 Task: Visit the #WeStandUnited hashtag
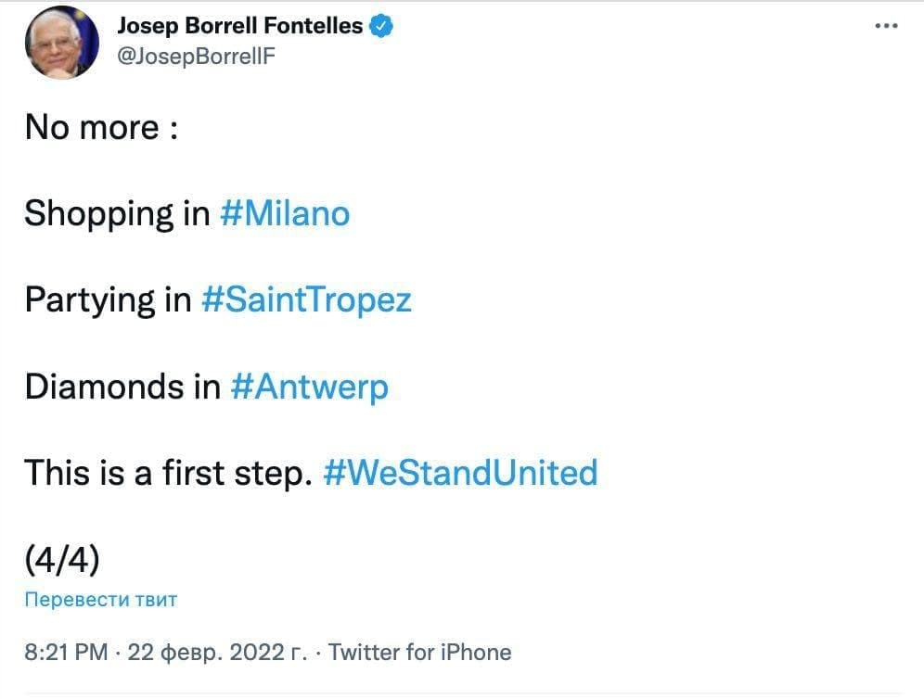(x=460, y=473)
